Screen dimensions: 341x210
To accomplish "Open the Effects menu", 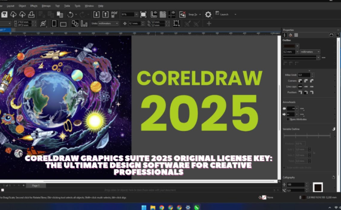I will pos(34,6).
